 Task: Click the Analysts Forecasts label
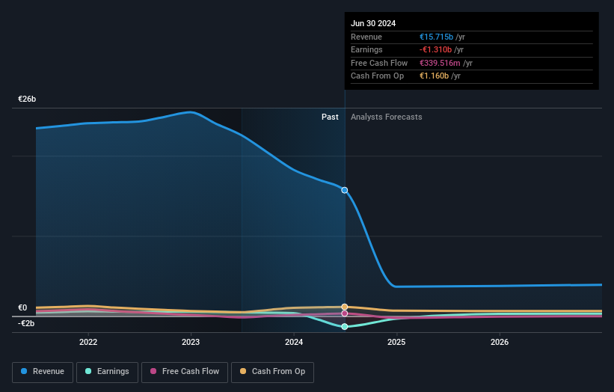(x=387, y=117)
